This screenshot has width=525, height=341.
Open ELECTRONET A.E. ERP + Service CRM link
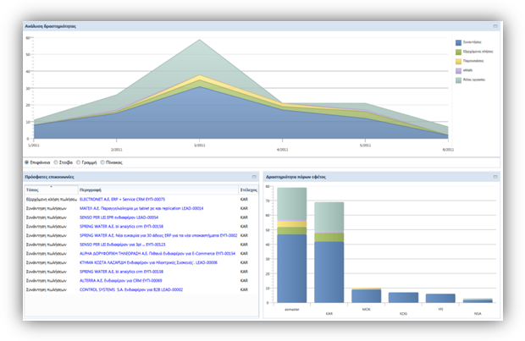click(122, 199)
